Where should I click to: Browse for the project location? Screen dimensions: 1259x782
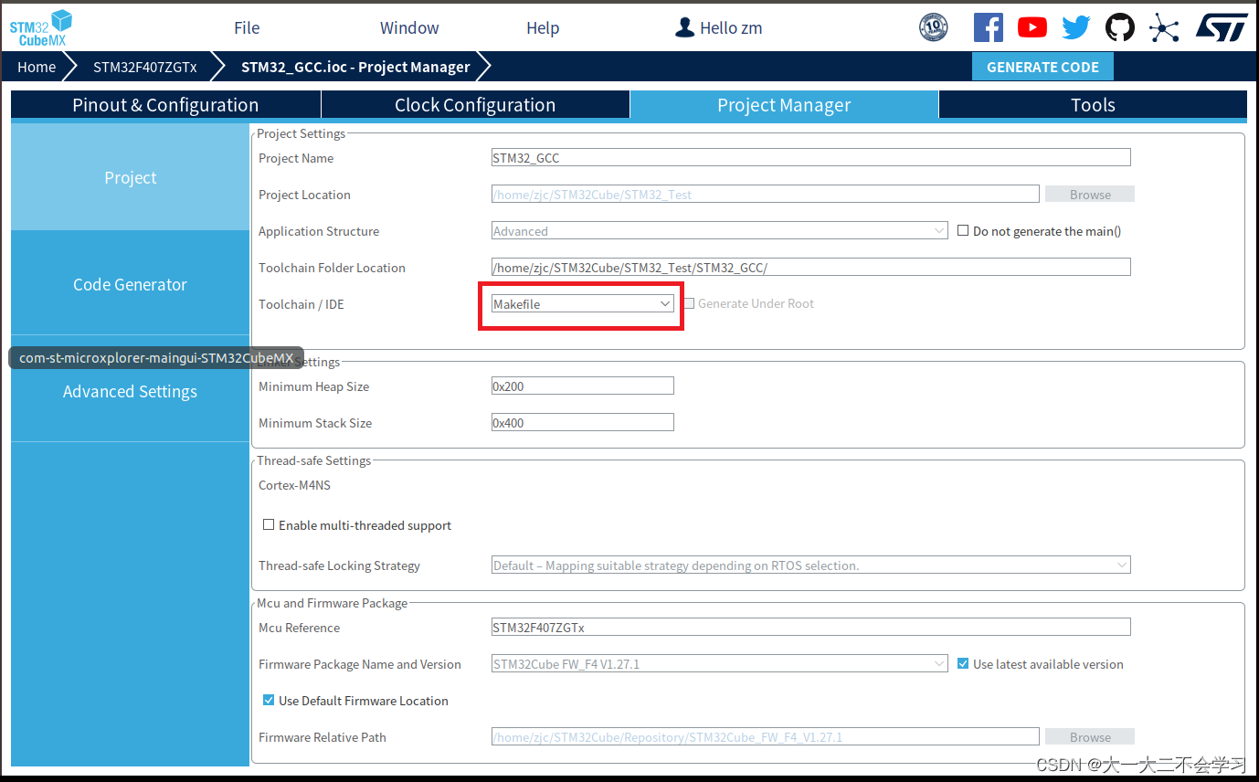click(1090, 195)
